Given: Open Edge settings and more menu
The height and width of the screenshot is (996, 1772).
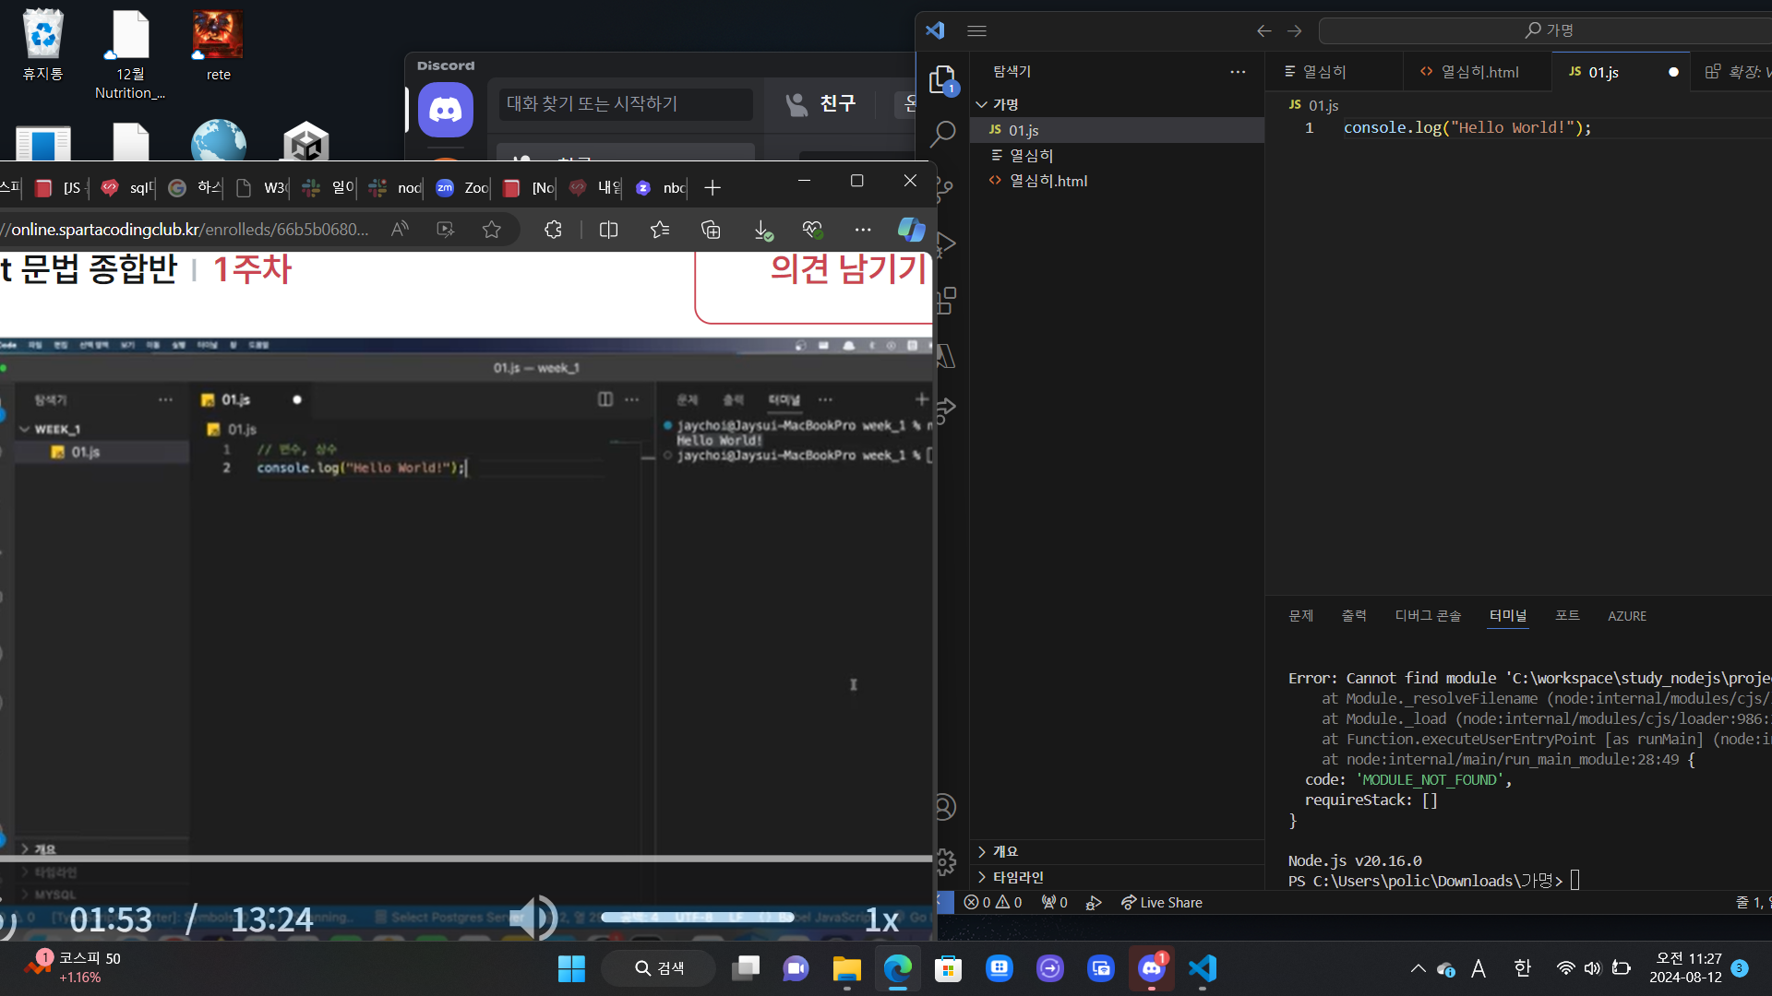Looking at the screenshot, I should point(862,230).
